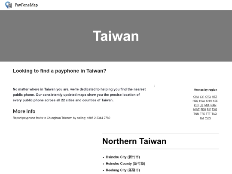Open the MIA region link
This screenshot has height=174, width=232.
coord(207,105)
